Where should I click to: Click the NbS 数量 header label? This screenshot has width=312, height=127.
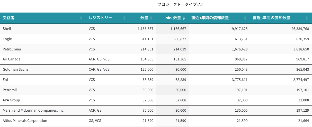pos(173,18)
